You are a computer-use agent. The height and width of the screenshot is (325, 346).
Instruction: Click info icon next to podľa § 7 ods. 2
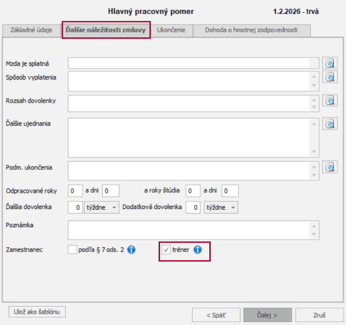pyautogui.click(x=131, y=250)
